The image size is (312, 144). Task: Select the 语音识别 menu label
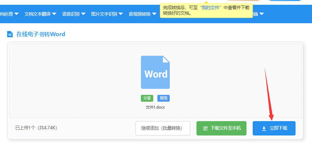[x=71, y=14]
